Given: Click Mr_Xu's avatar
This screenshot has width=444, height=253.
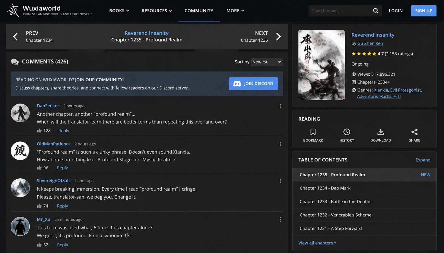Looking at the screenshot, I should [20, 226].
